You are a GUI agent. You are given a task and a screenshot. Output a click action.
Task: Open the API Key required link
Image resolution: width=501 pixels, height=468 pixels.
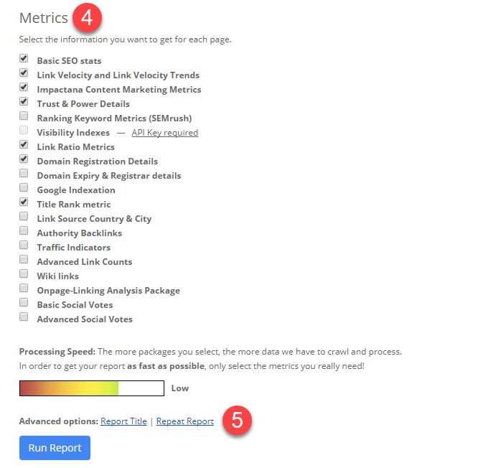(165, 133)
